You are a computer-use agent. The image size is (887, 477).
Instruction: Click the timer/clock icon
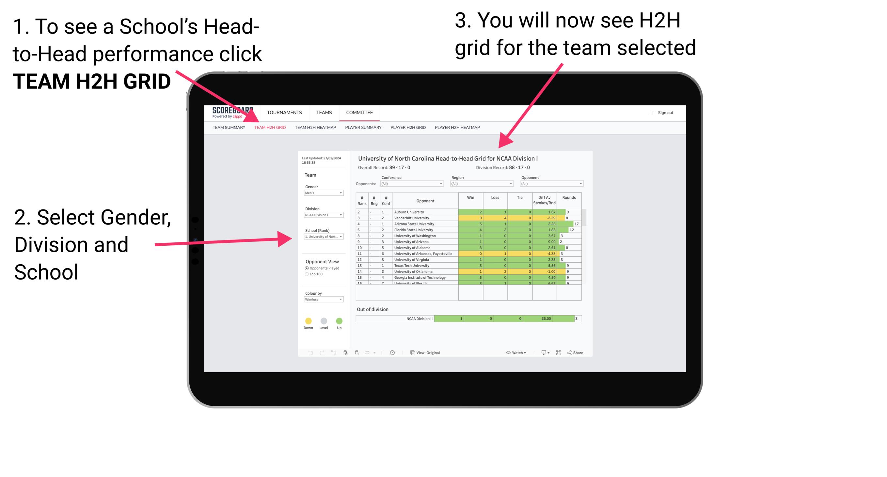click(x=393, y=352)
